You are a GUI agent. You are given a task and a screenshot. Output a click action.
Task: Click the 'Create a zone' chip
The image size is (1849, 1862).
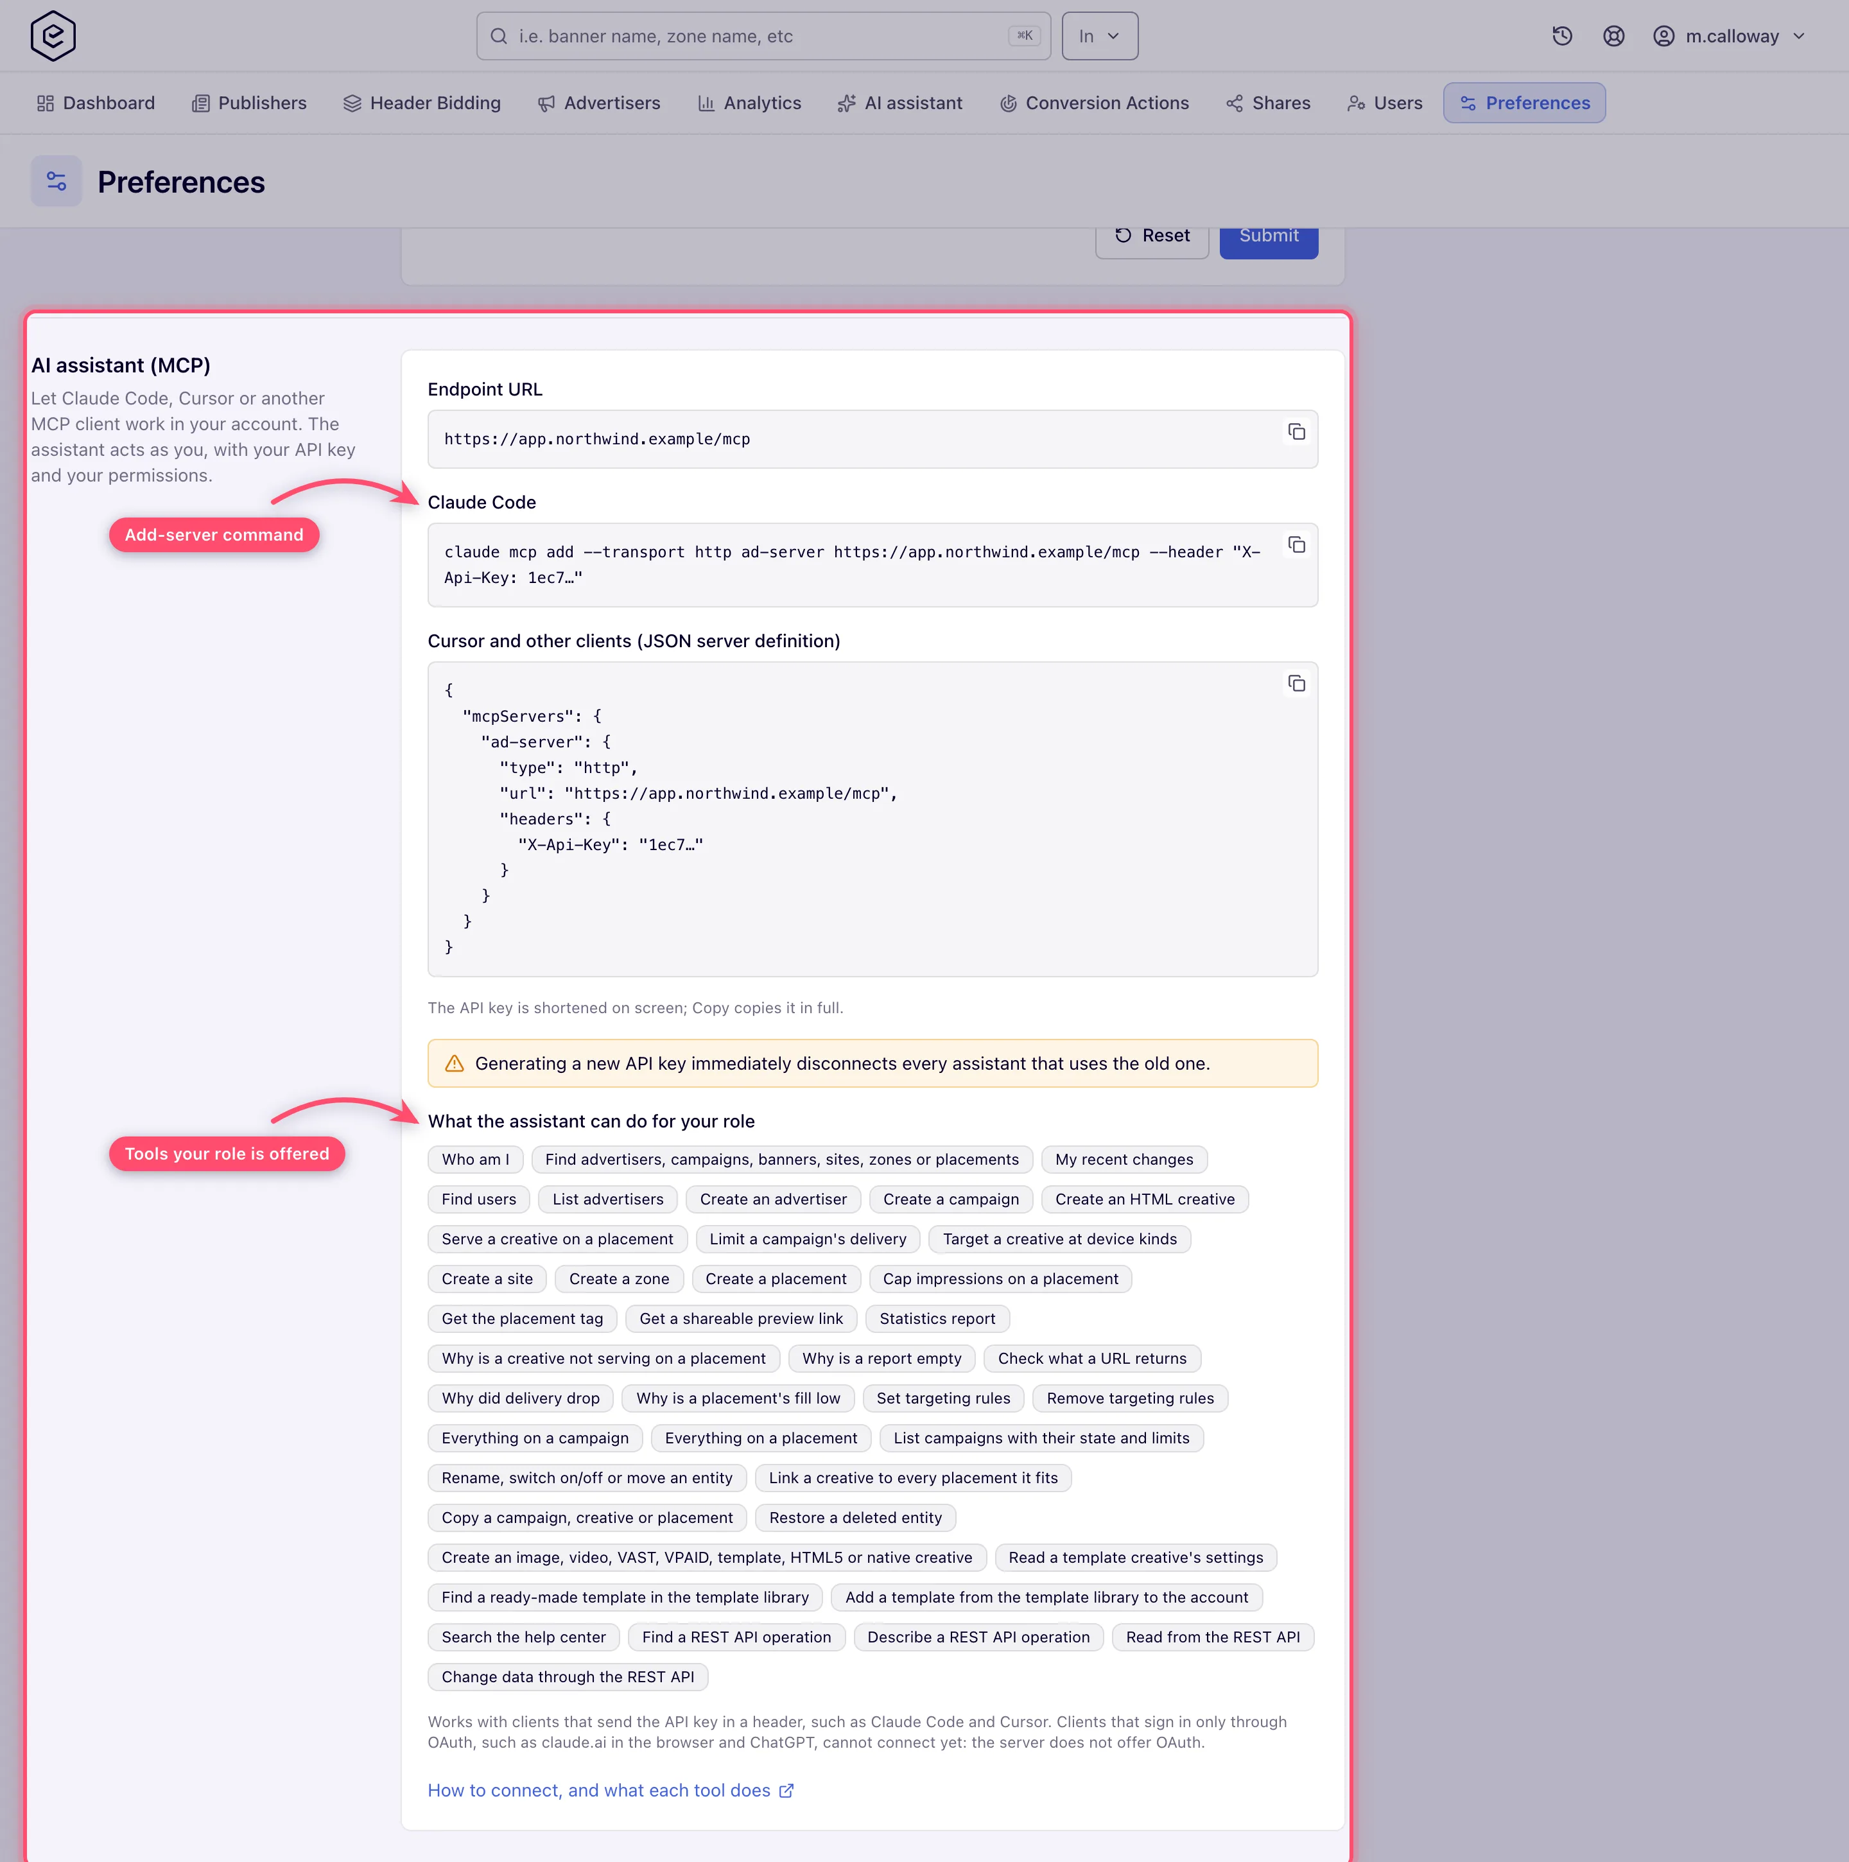coord(619,1279)
